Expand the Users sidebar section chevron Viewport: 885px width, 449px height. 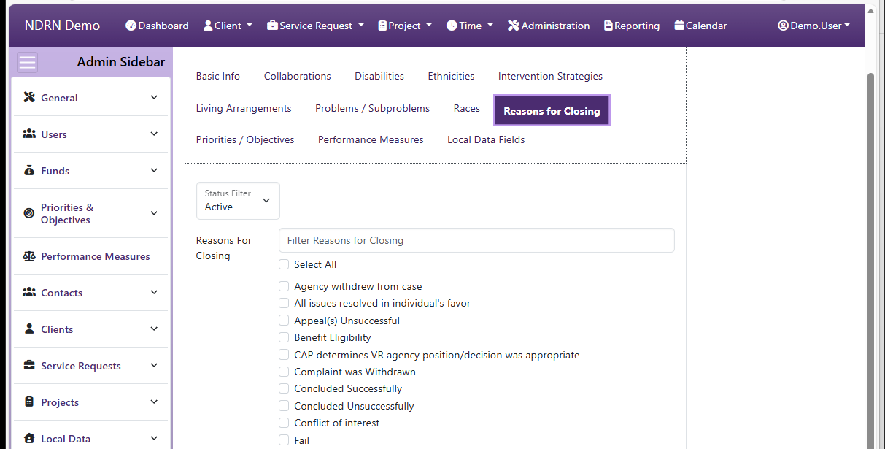154,134
